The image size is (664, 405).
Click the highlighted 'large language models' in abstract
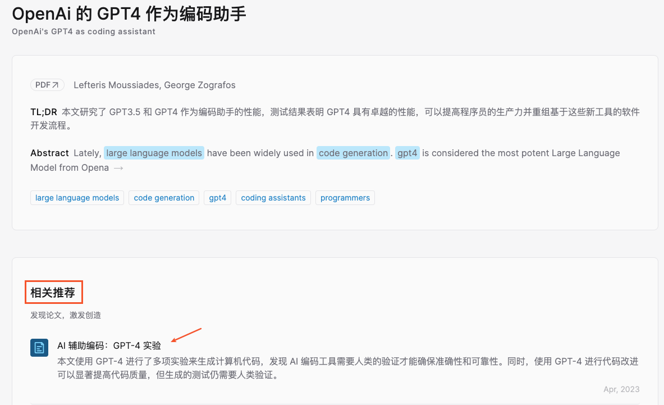point(154,153)
